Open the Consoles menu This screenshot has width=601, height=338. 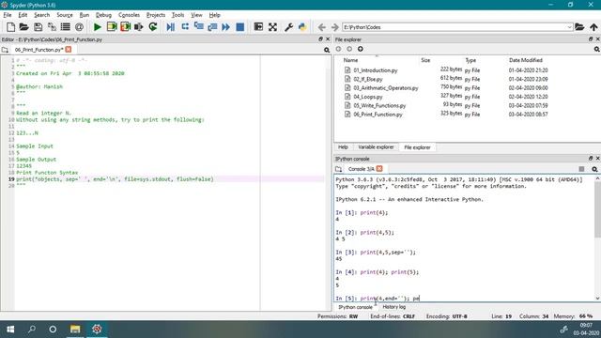click(129, 15)
